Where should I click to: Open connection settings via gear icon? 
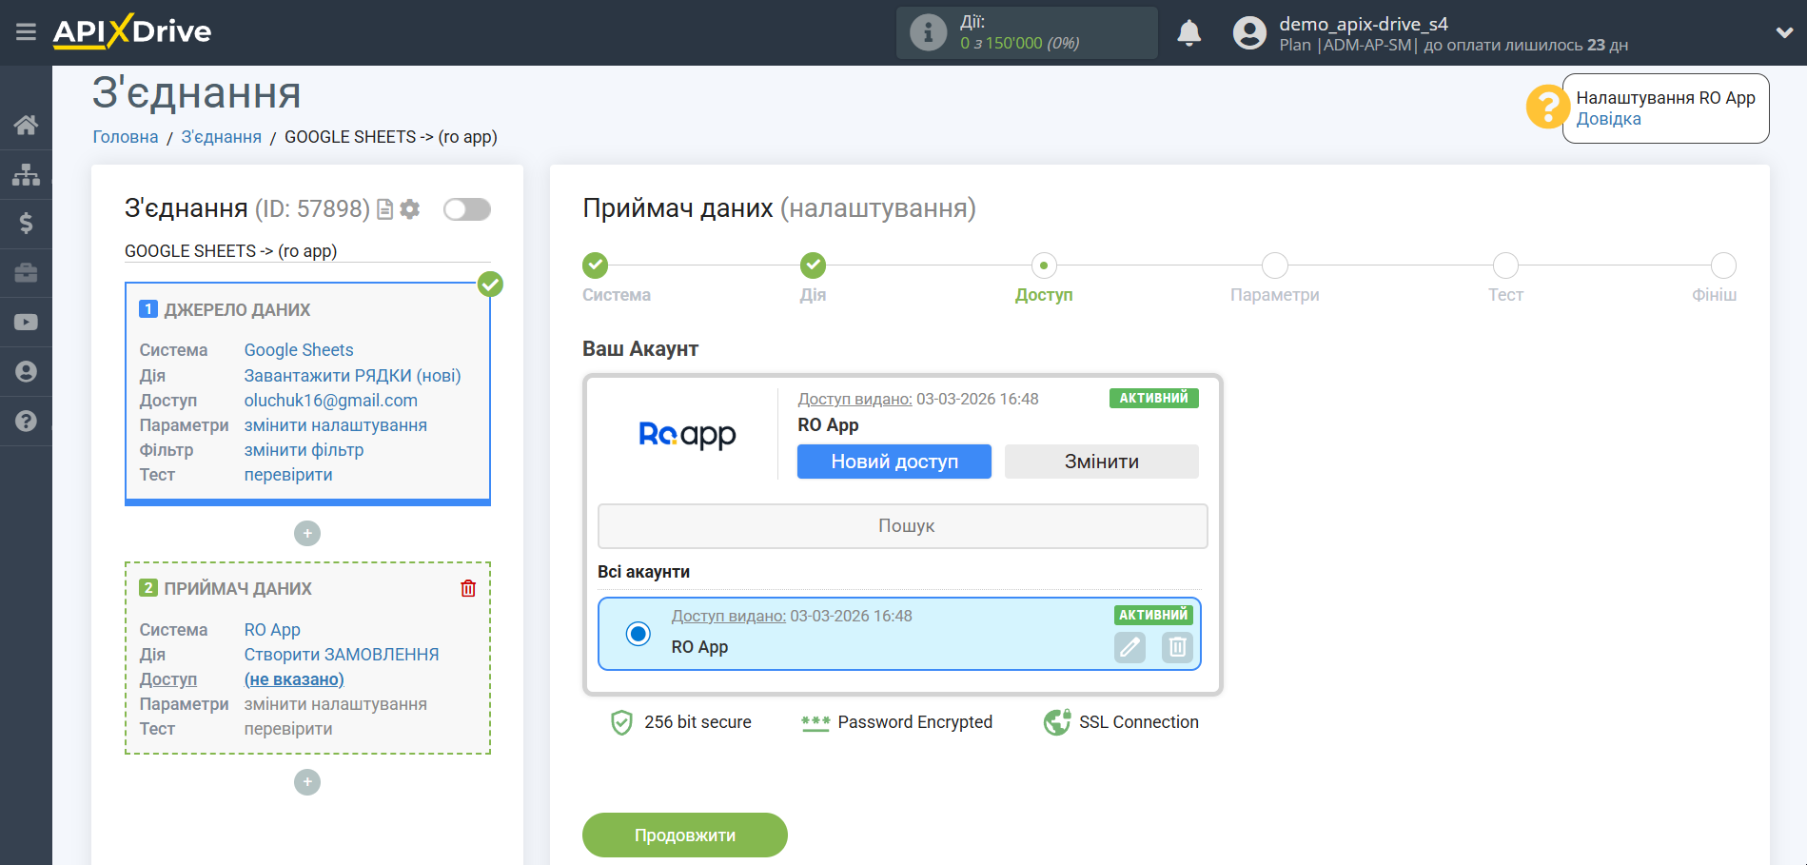[410, 209]
